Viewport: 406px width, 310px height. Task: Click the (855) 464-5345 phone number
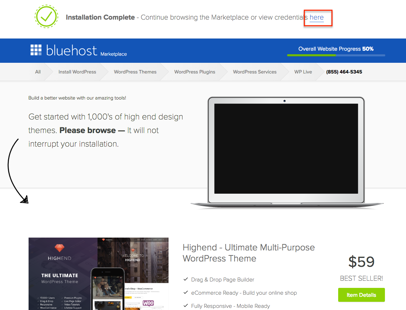tap(344, 72)
